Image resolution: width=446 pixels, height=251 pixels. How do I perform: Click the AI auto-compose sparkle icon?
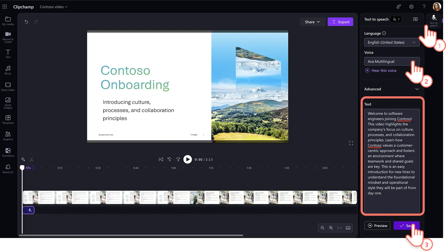pyautogui.click(x=23, y=159)
